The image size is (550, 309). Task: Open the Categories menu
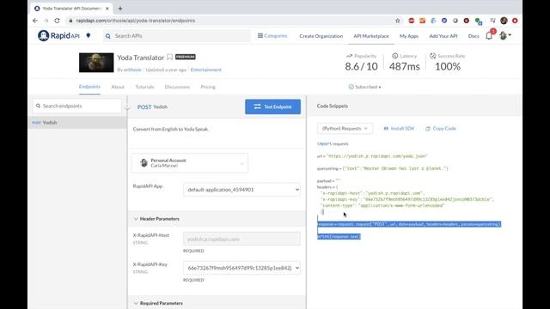point(272,36)
